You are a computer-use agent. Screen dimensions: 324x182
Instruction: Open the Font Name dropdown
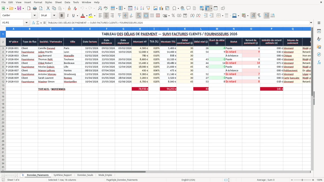(35, 16)
